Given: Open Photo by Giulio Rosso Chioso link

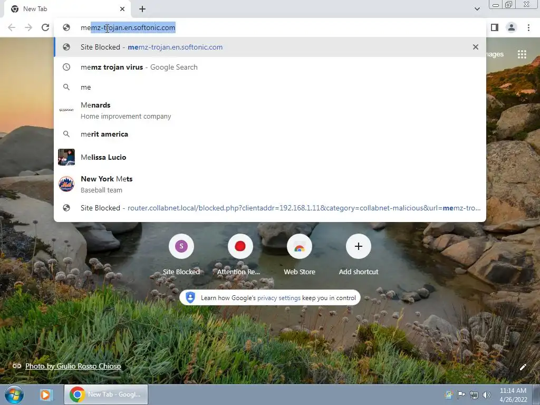Looking at the screenshot, I should point(73,366).
